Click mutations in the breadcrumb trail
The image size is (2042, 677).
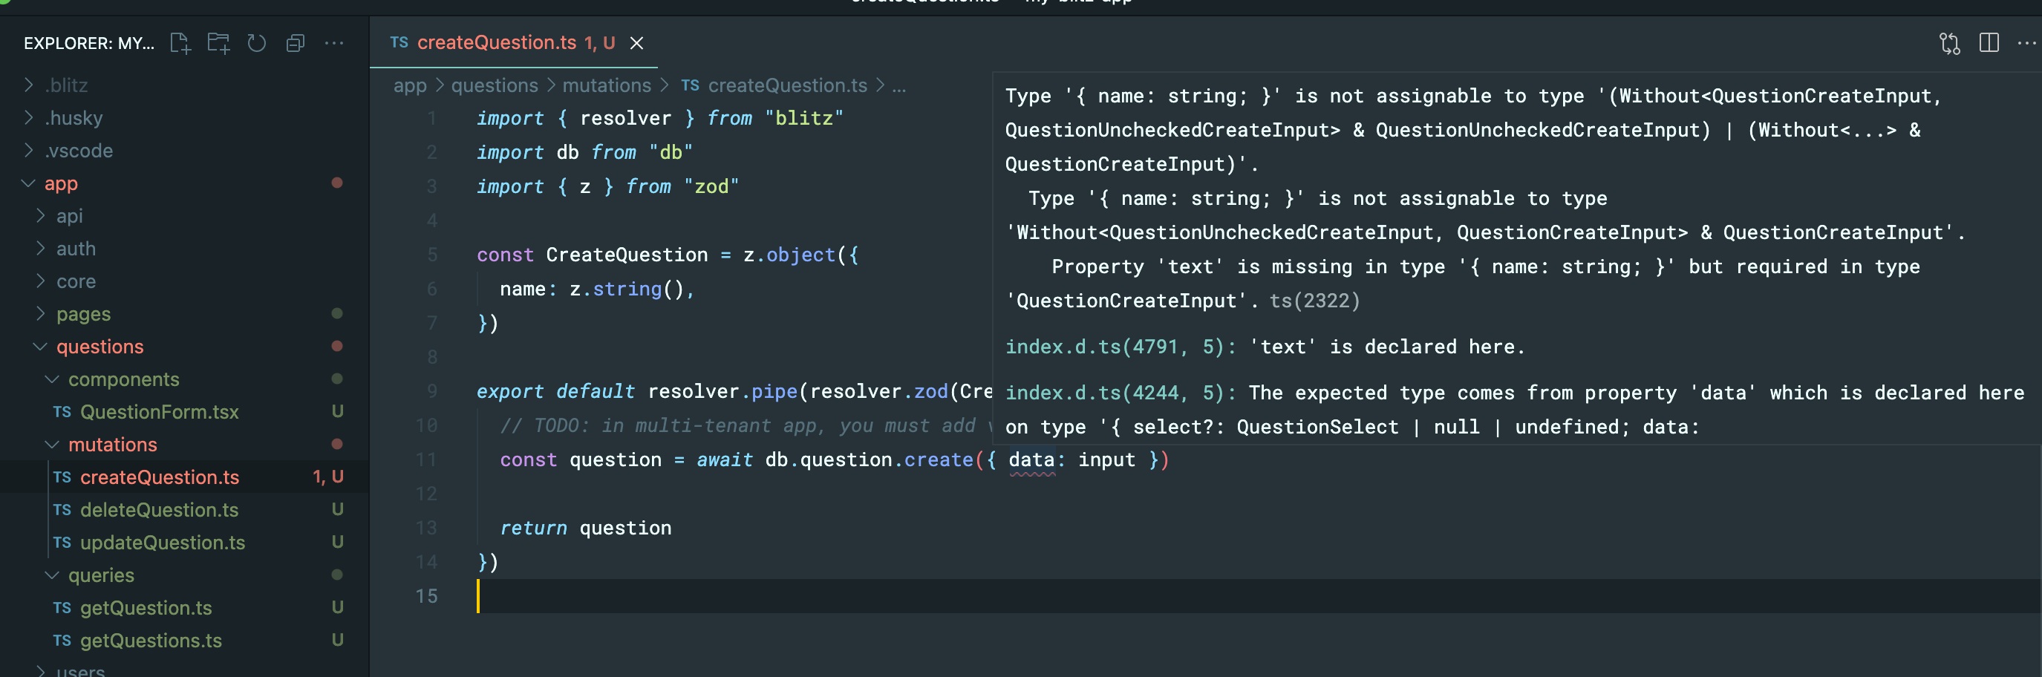pos(607,85)
